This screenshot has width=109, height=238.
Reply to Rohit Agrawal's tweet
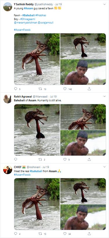pos(16,159)
